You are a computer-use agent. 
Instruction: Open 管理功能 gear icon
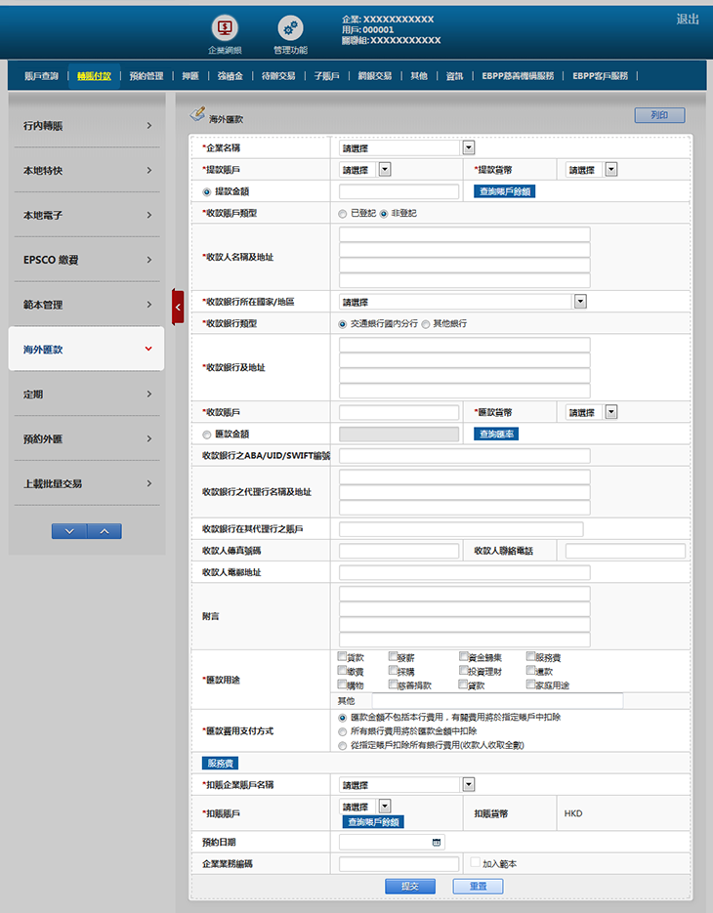point(290,28)
